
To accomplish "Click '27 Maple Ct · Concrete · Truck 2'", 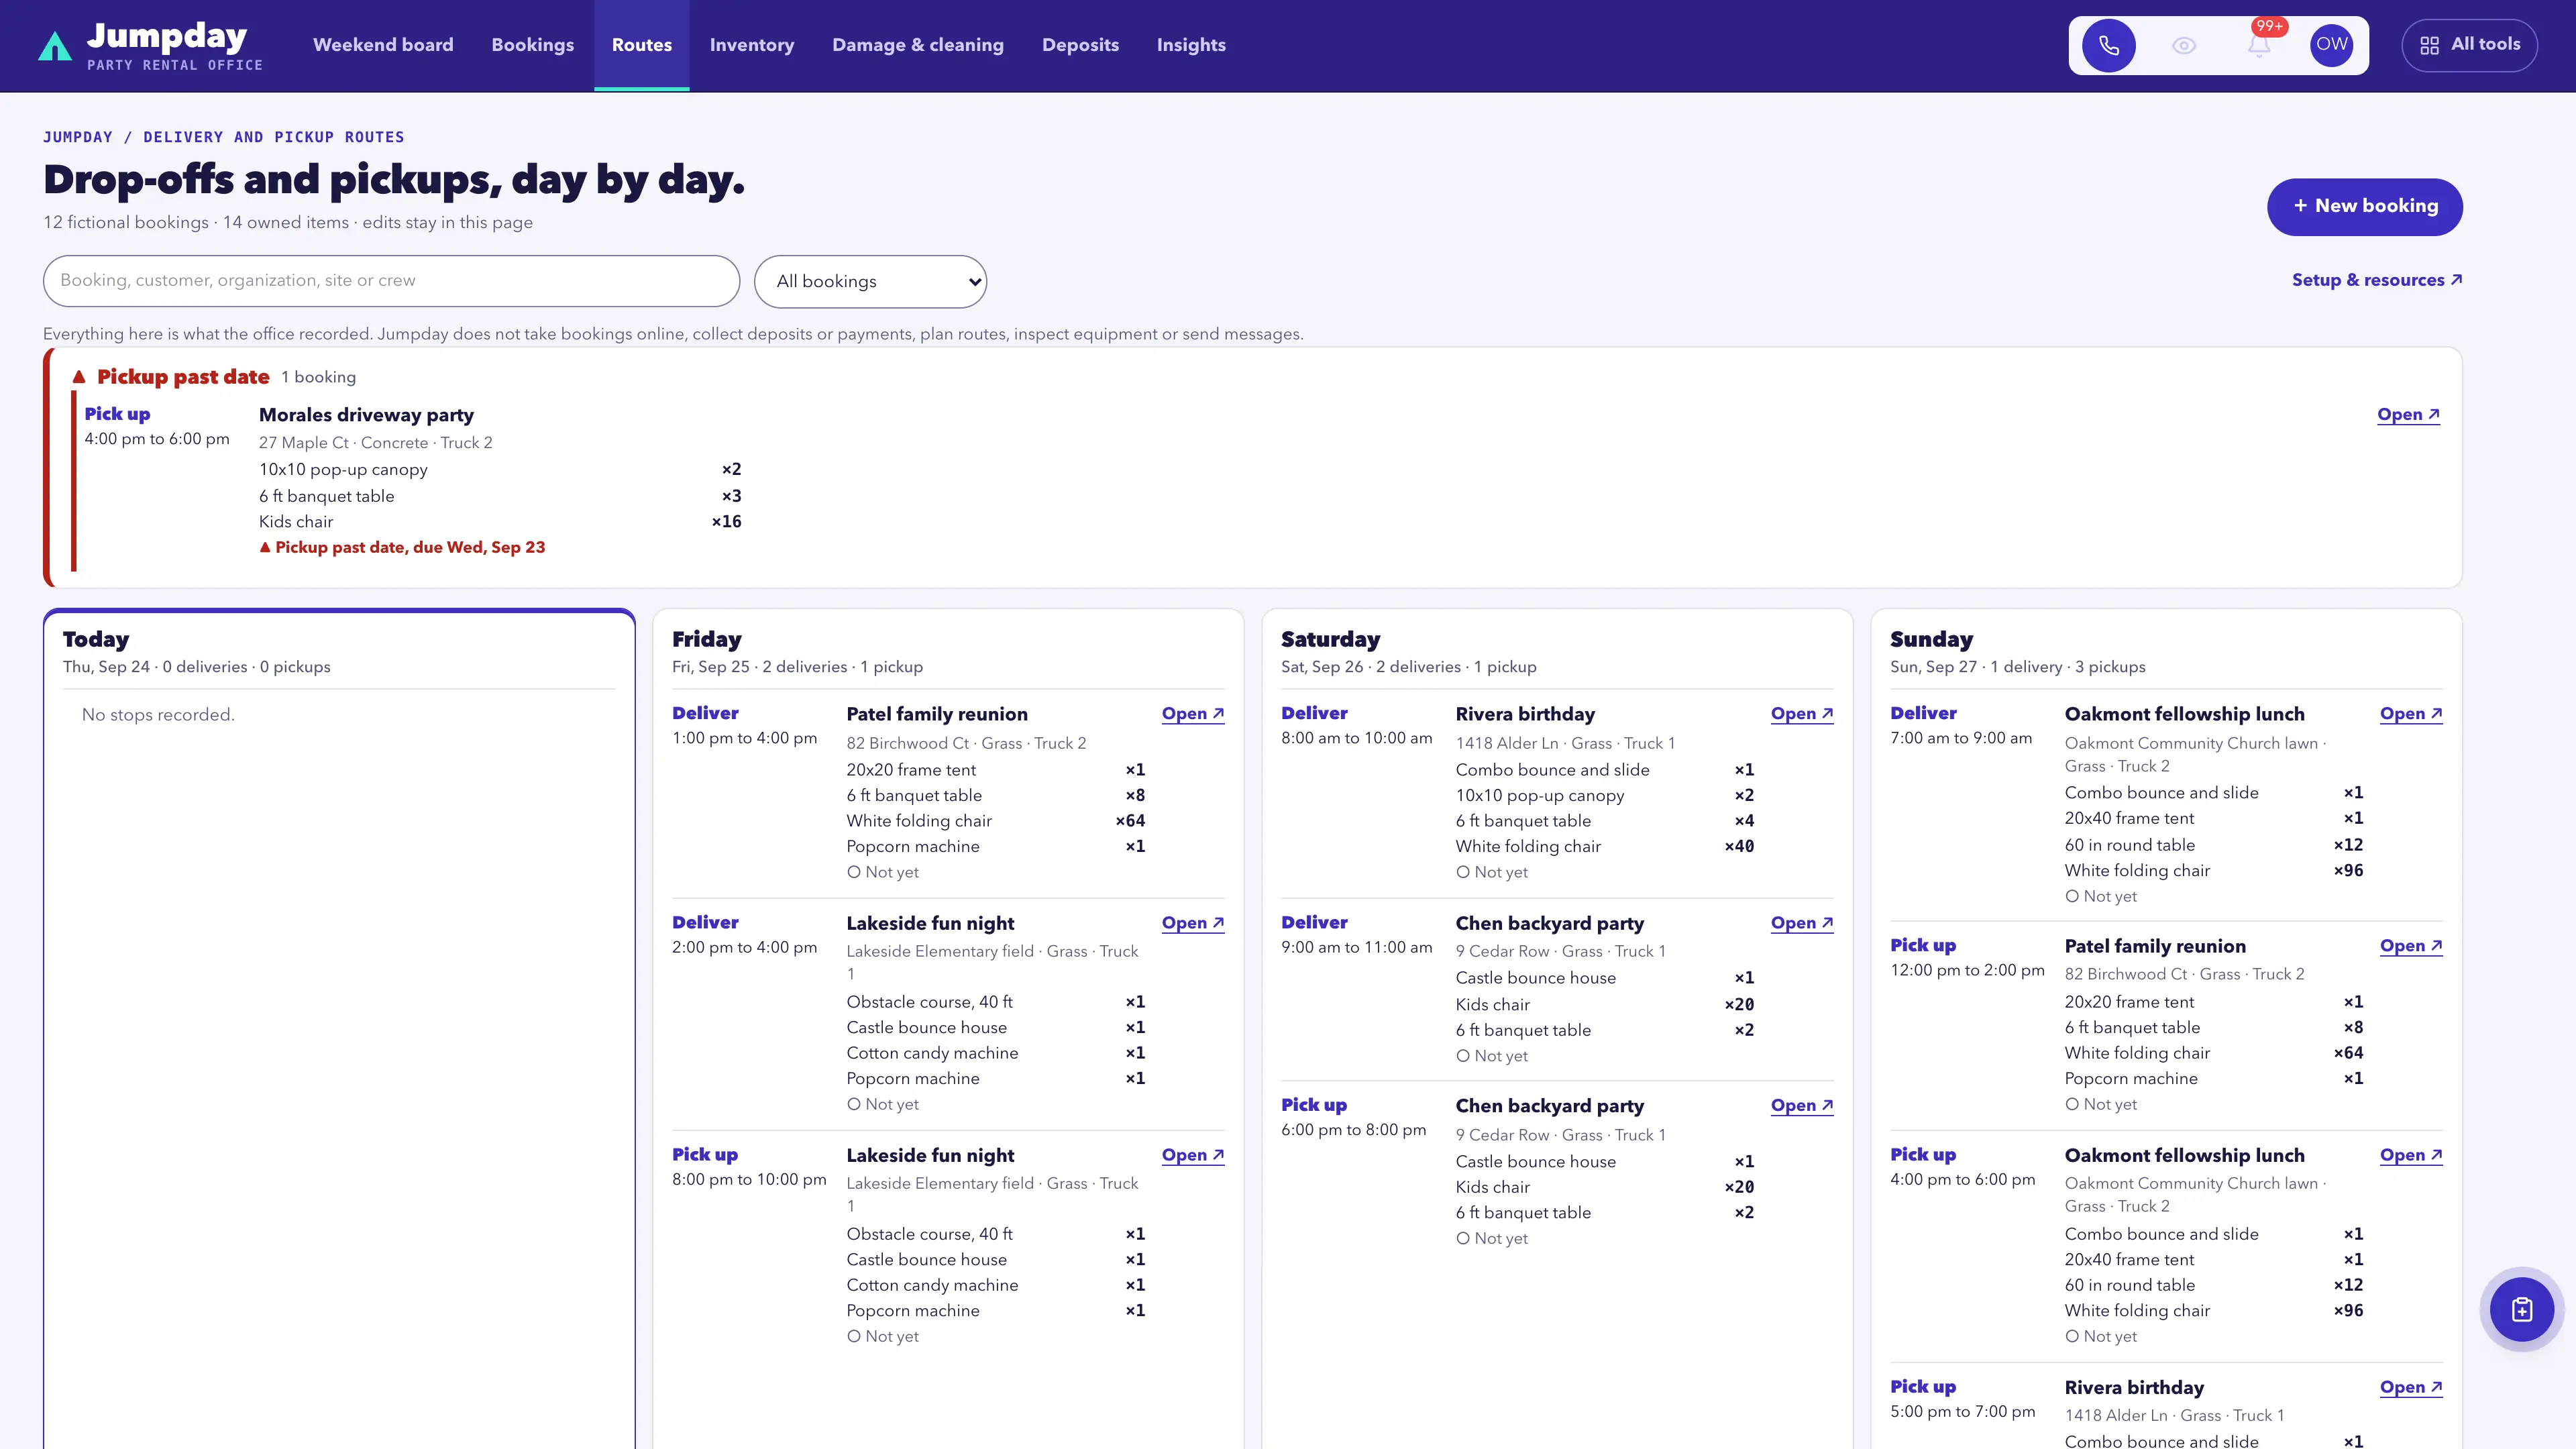I will (x=375, y=442).
